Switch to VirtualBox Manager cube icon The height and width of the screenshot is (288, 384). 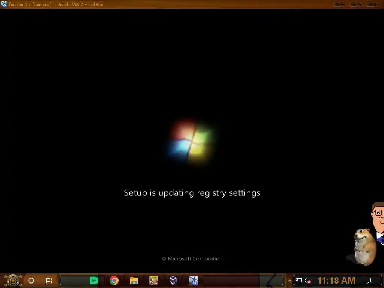173,280
